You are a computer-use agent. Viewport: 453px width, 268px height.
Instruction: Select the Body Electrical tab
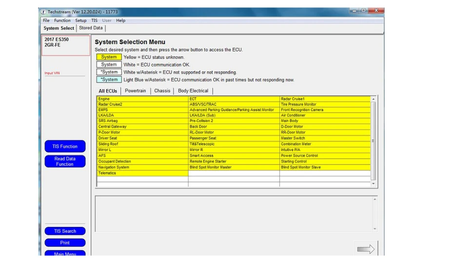click(193, 91)
